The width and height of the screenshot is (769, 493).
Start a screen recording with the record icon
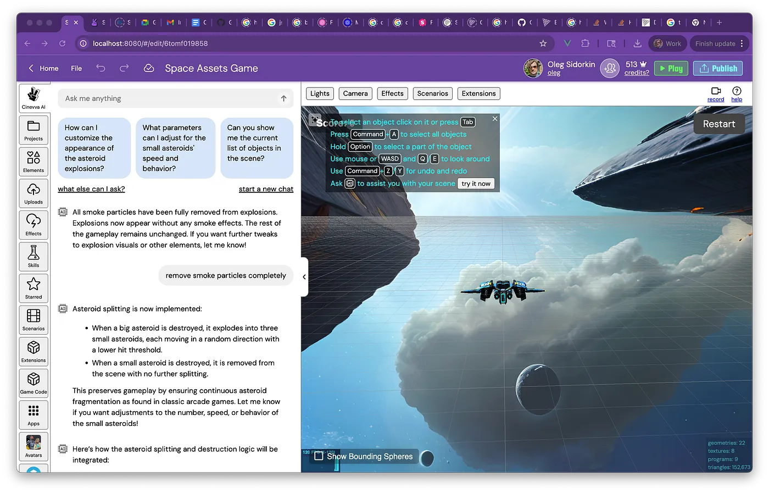(715, 92)
